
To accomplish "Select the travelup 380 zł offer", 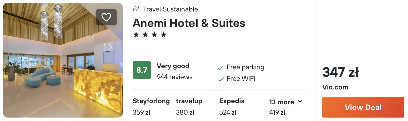I will [189, 106].
